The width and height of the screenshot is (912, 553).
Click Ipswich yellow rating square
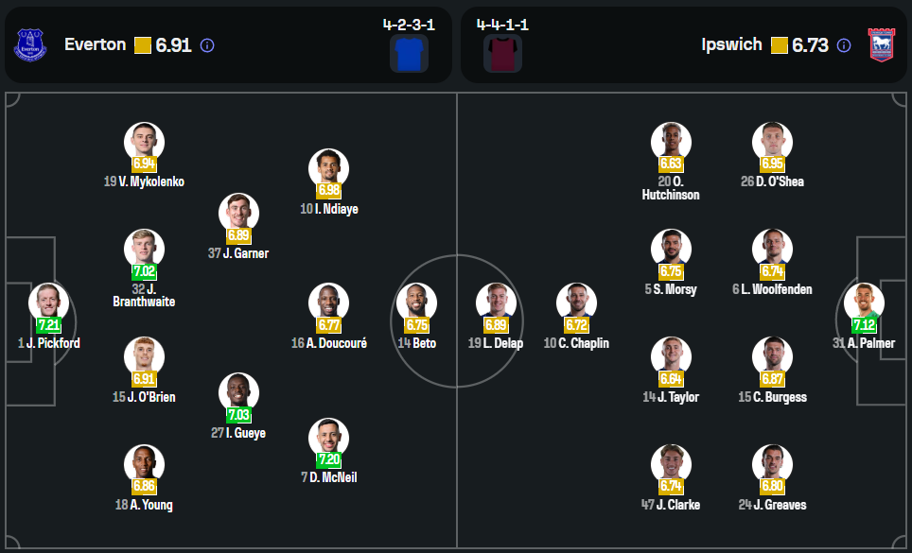[x=780, y=45]
